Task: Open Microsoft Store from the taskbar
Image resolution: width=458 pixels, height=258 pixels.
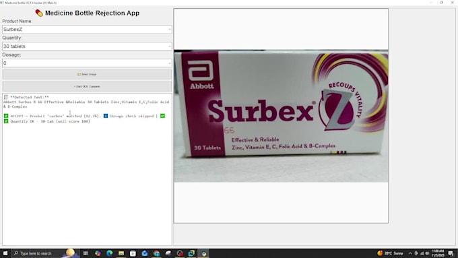Action: pos(133,253)
